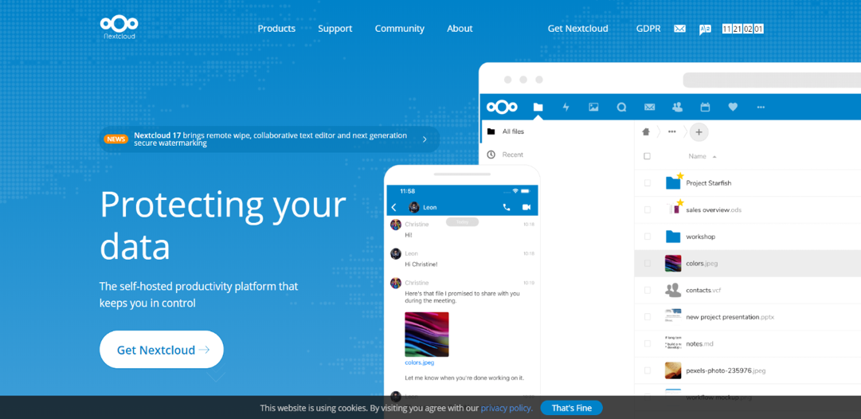The height and width of the screenshot is (419, 861).
Task: Click the home breadcrumb icon
Action: click(x=646, y=131)
